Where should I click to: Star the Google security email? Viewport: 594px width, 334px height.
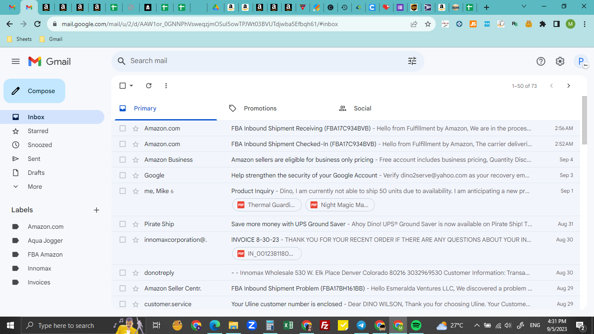point(136,175)
